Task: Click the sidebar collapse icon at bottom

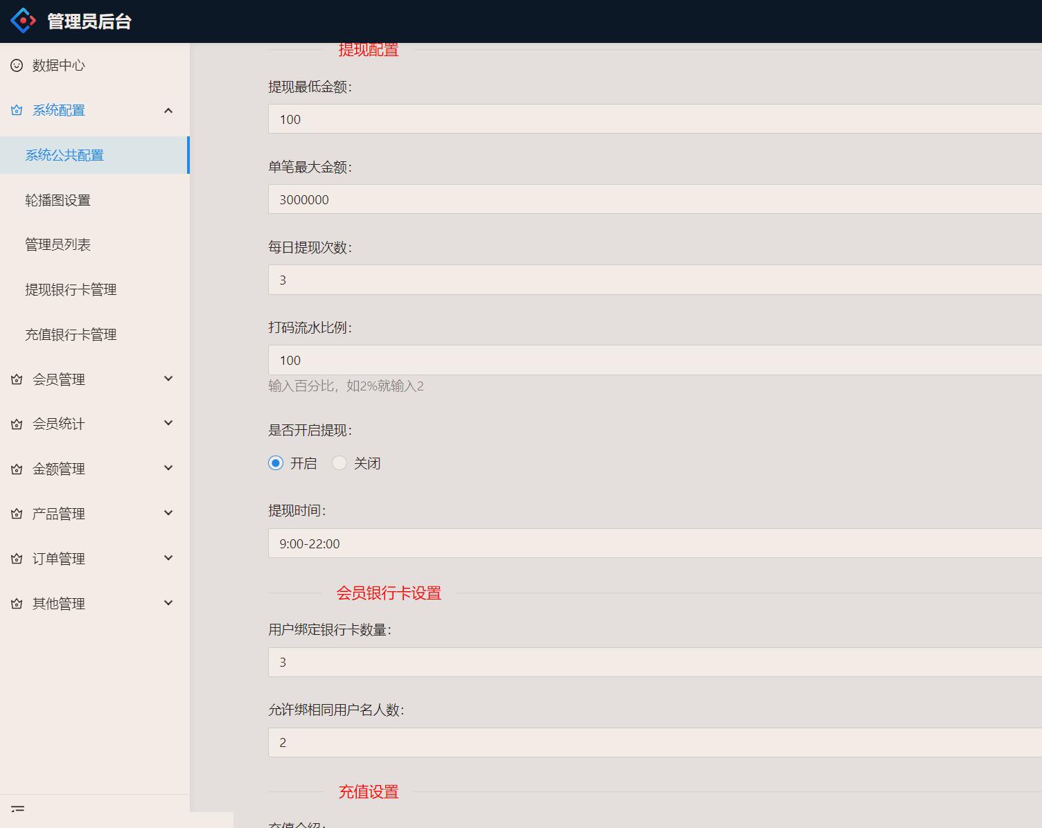Action: (x=18, y=809)
